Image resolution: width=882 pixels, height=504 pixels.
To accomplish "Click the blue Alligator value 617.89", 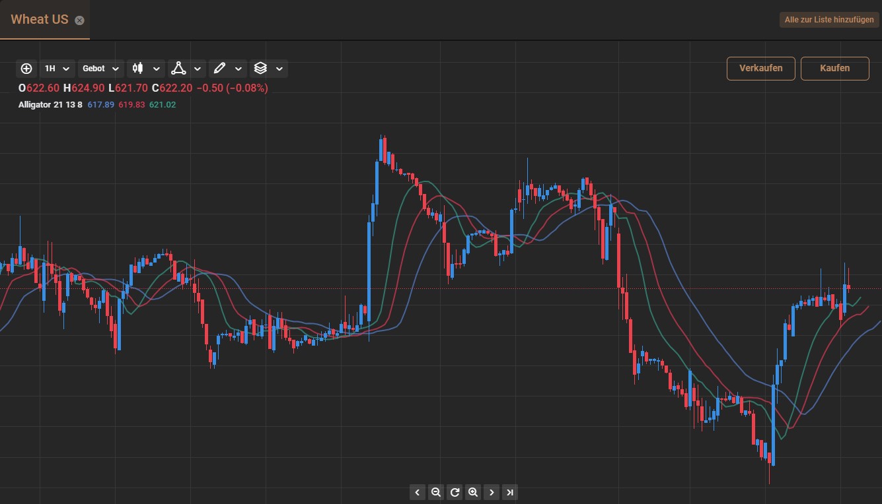I will pyautogui.click(x=101, y=104).
